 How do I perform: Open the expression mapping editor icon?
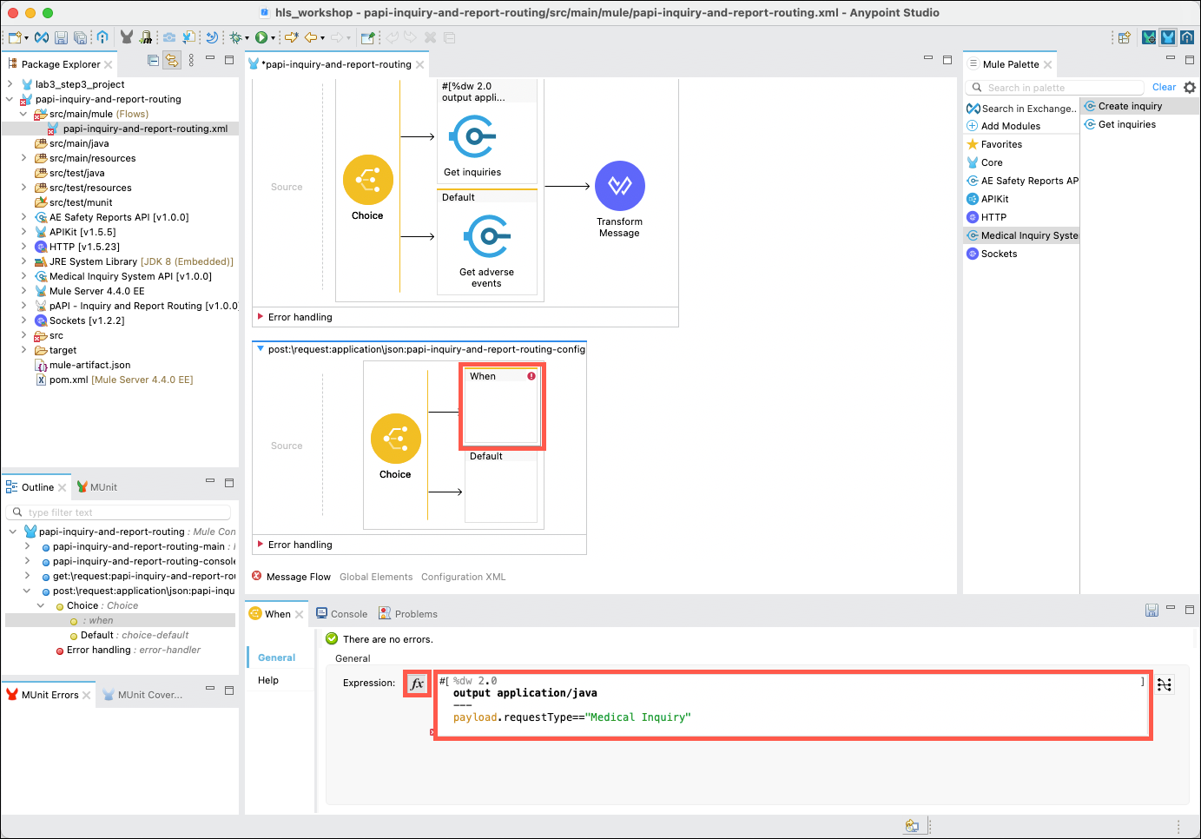click(1165, 684)
